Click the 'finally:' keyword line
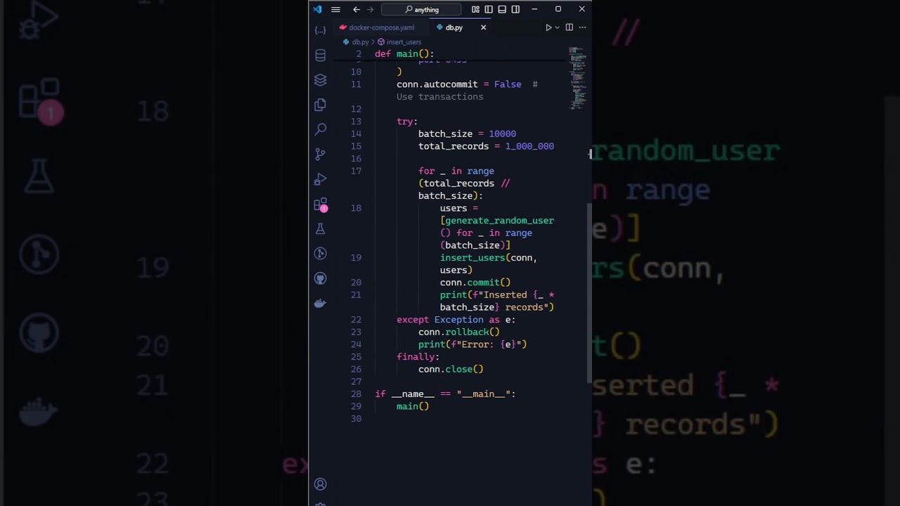Screen dimensions: 900x506 (418, 357)
